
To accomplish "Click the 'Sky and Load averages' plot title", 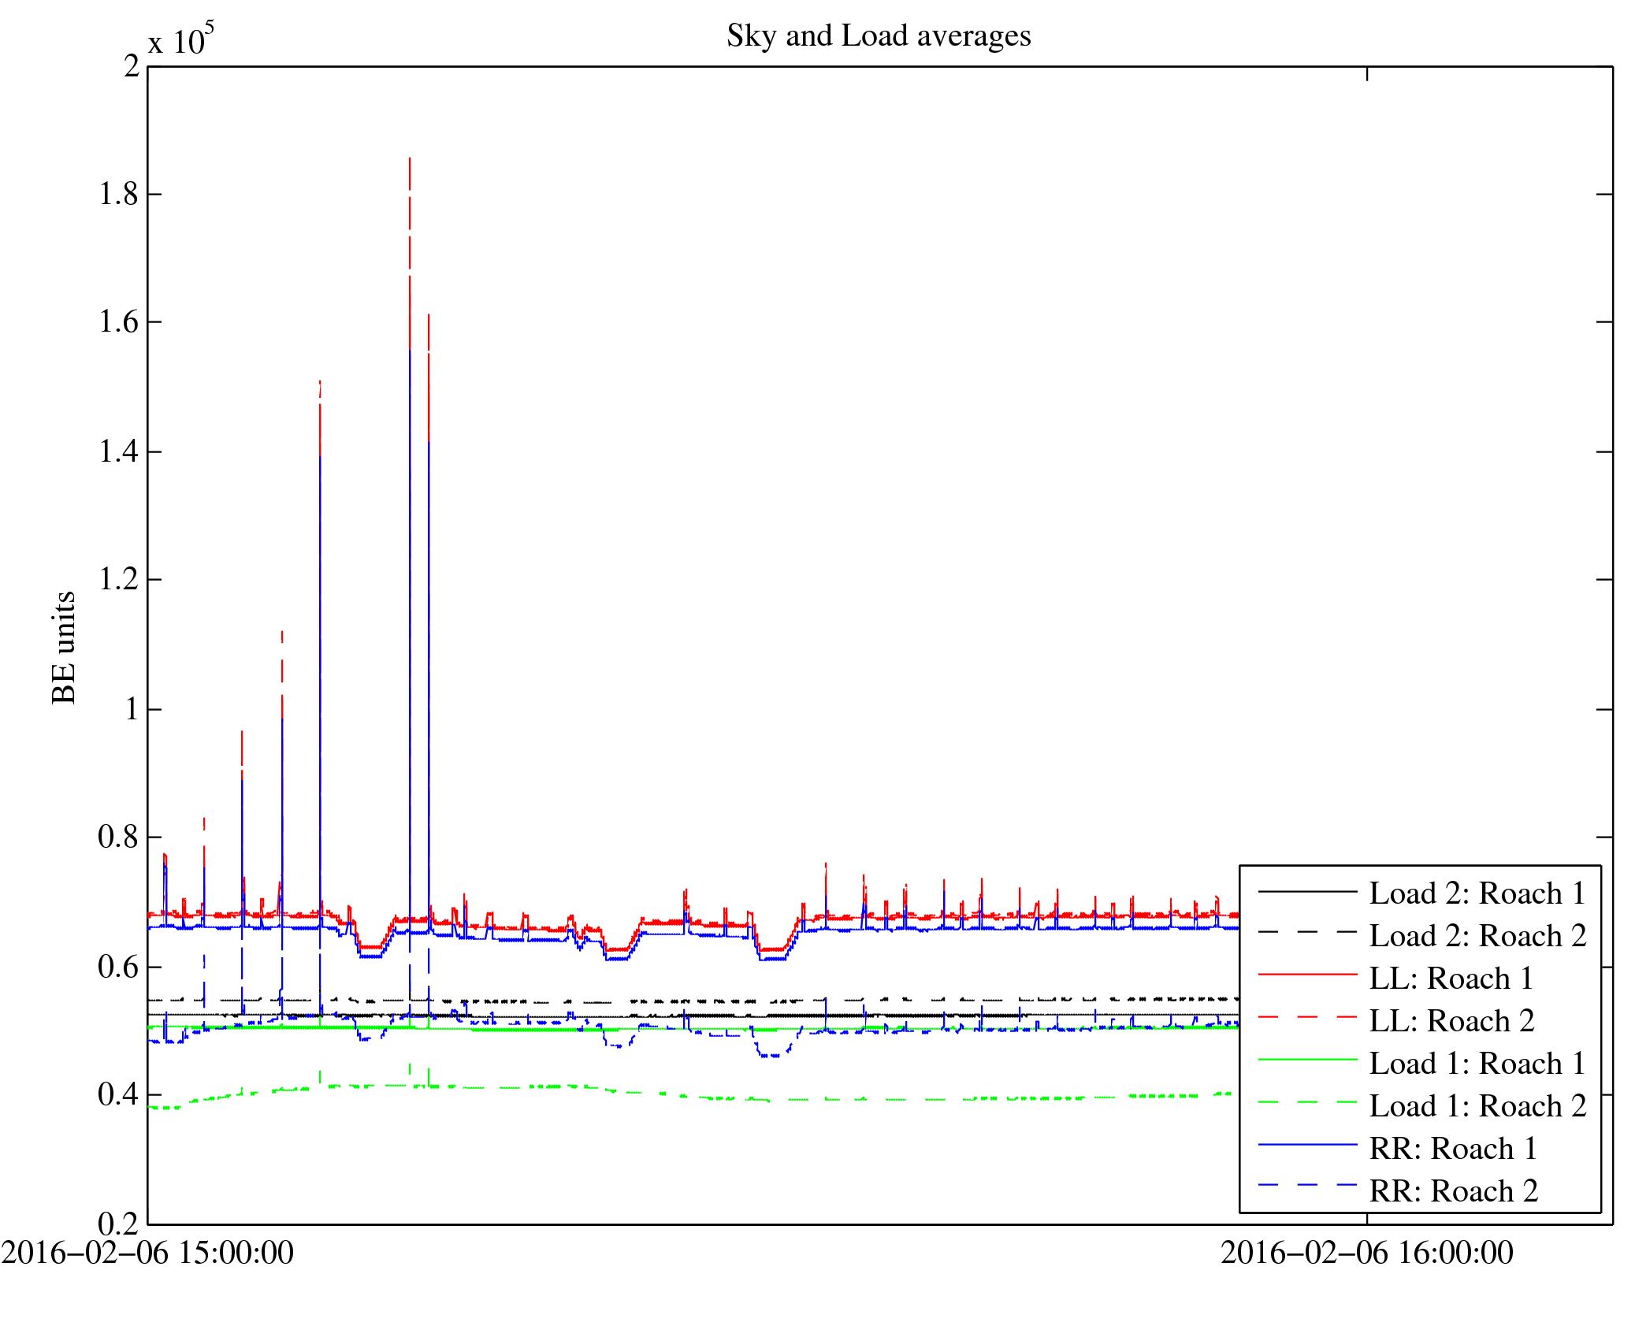I will point(878,36).
